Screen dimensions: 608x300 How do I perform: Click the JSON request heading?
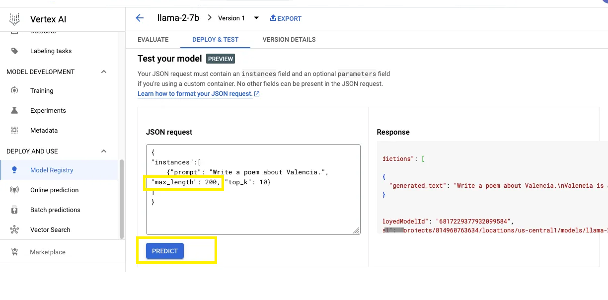pyautogui.click(x=169, y=132)
